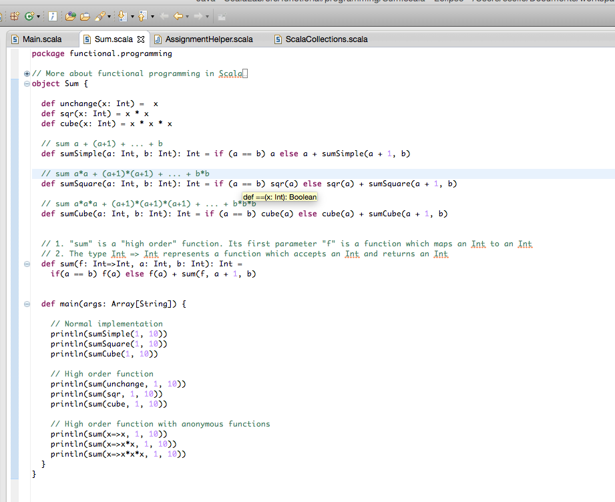Click the New Java Package toolbar icon
The image size is (615, 502).
tap(15, 16)
